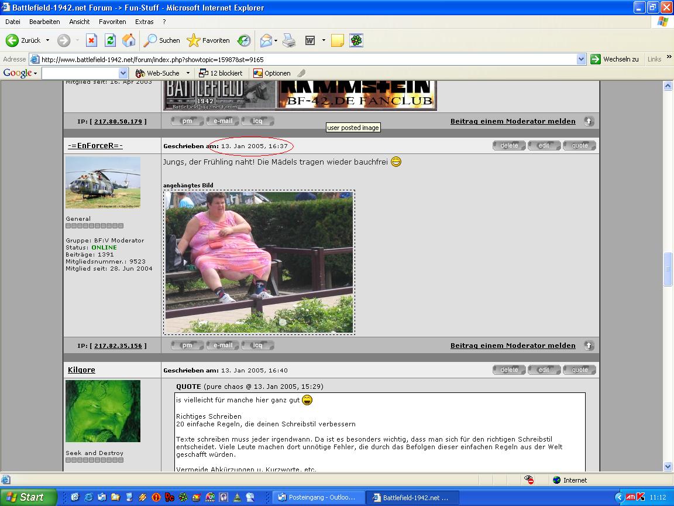This screenshot has height=506, width=674.
Task: Open the Zurück history dropdown arrow
Action: 48,40
